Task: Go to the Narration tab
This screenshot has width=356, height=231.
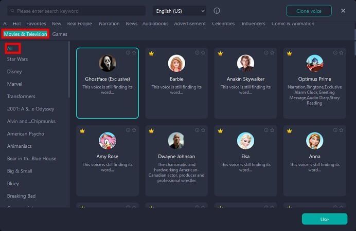Action: (x=109, y=24)
